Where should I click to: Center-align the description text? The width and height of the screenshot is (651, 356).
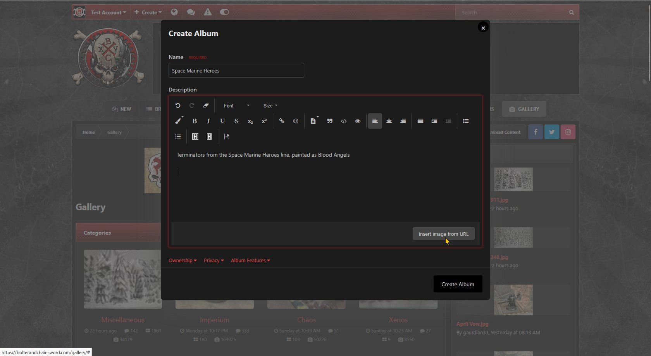(389, 121)
